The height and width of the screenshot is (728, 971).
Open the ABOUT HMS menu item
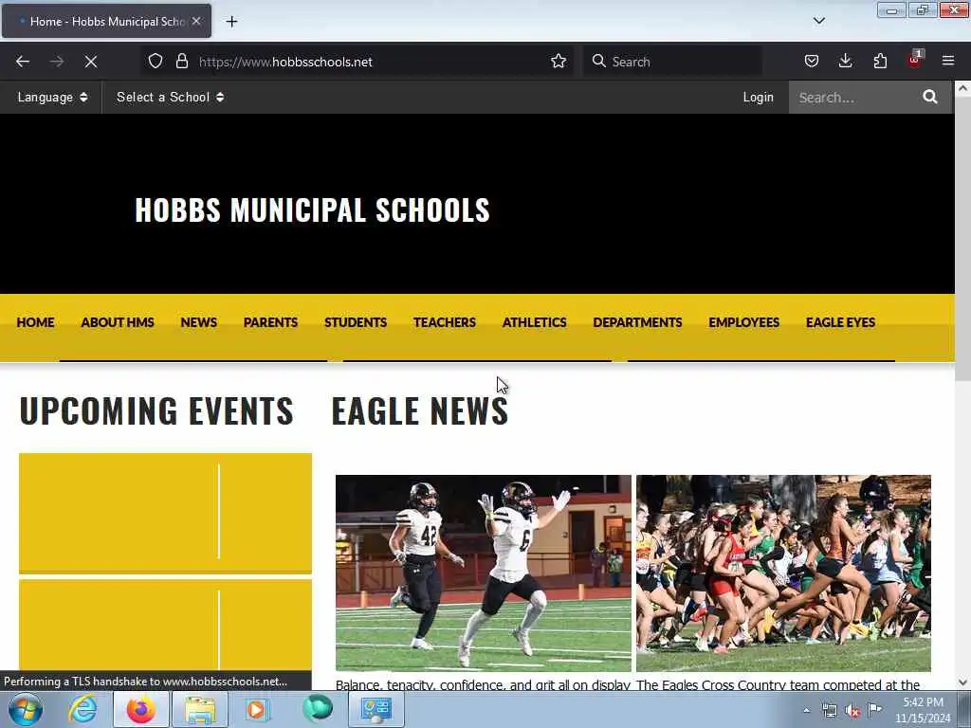pos(118,322)
